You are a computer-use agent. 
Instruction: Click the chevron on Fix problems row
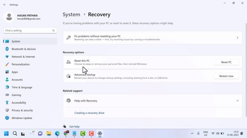[x=237, y=38]
